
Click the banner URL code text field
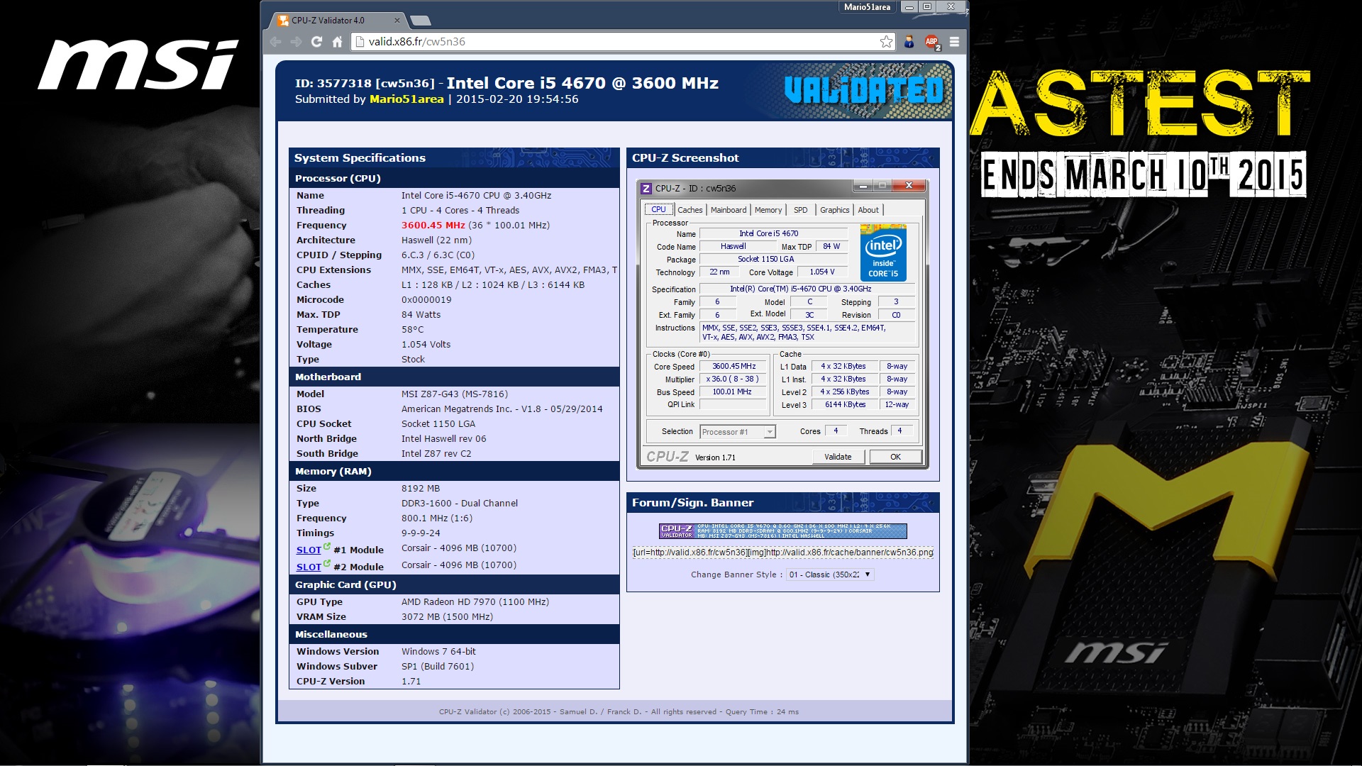point(783,553)
